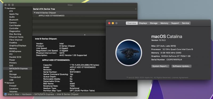The height and width of the screenshot is (99, 213).
Task: Open Graphics/Displays information
Action: 18,46
